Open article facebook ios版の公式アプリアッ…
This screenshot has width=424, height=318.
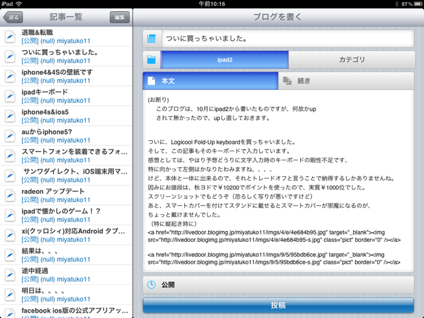(x=66, y=312)
